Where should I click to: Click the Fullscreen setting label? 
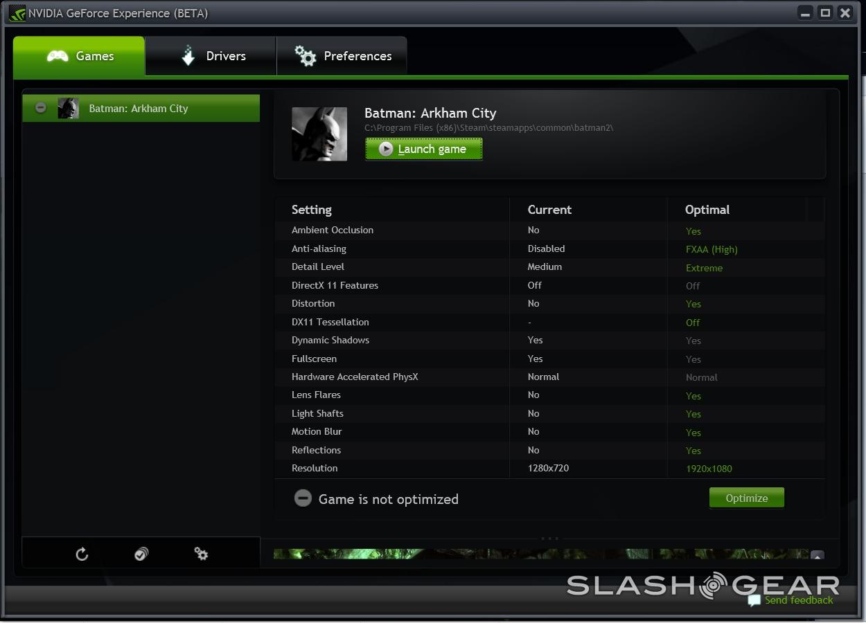pyautogui.click(x=314, y=359)
